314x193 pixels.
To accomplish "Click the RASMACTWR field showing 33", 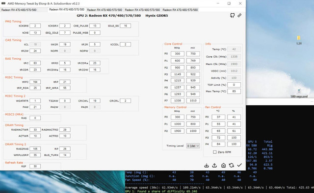I will click(x=35, y=130).
